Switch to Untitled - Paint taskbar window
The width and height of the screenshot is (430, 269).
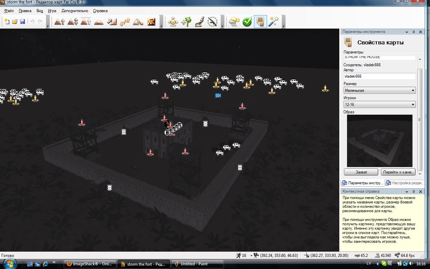(x=197, y=264)
